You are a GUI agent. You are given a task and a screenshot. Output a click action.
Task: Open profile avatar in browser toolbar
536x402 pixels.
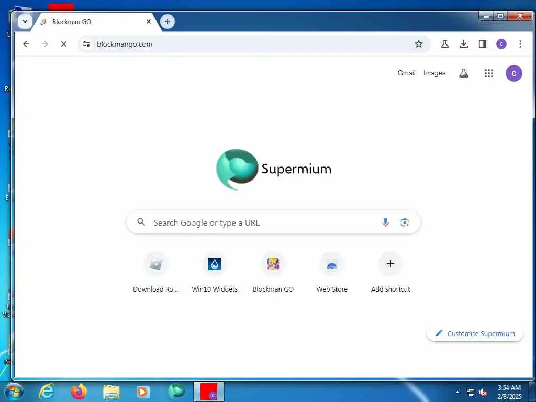coord(501,44)
